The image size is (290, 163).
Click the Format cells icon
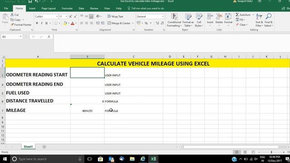(x=228, y=17)
